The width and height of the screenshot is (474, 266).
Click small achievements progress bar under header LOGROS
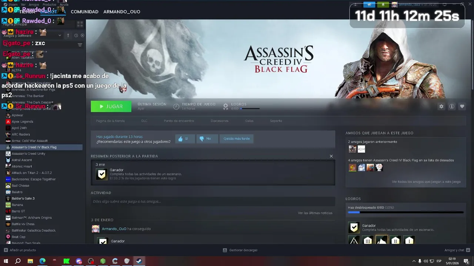click(x=250, y=109)
